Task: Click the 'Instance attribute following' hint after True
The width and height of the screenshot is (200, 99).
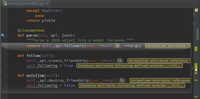Action: [x=129, y=65]
